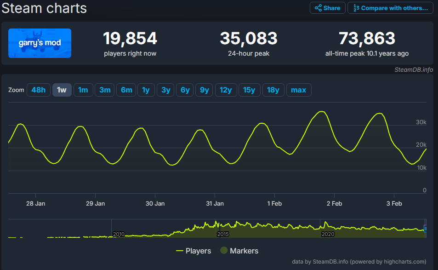The width and height of the screenshot is (438, 270).
Task: Click 2010 in the navigator timeline
Action: click(119, 234)
